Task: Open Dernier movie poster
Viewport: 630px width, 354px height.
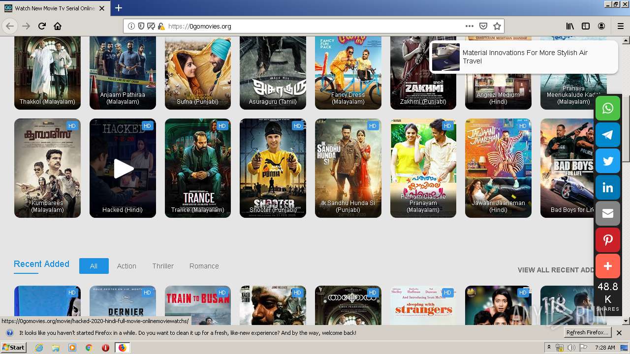Action: (123, 305)
